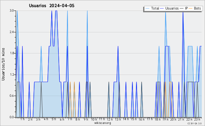This screenshot has width=205, height=126.
Task: Click the chart title 'Usuarios 2024-04-05'
Action: click(x=52, y=5)
